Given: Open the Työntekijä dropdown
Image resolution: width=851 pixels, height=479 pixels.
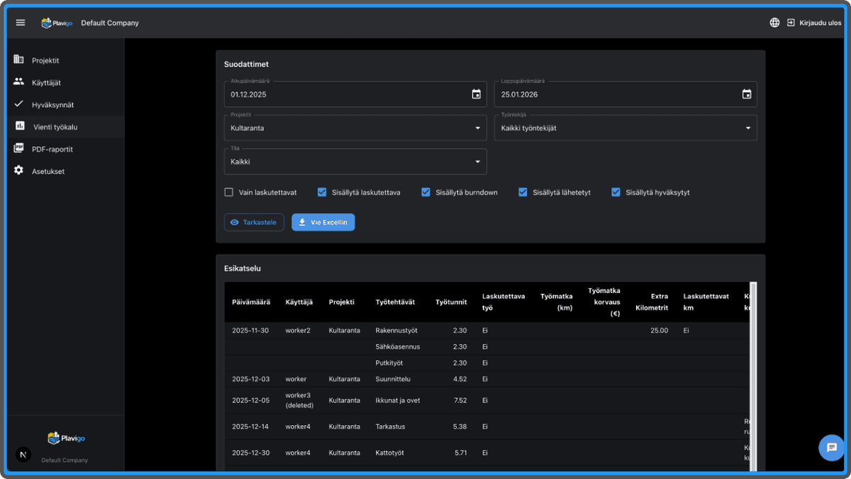Looking at the screenshot, I should point(625,128).
